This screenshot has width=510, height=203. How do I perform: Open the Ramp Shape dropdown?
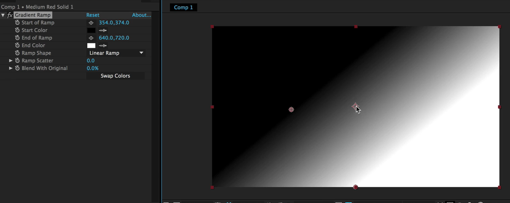116,53
